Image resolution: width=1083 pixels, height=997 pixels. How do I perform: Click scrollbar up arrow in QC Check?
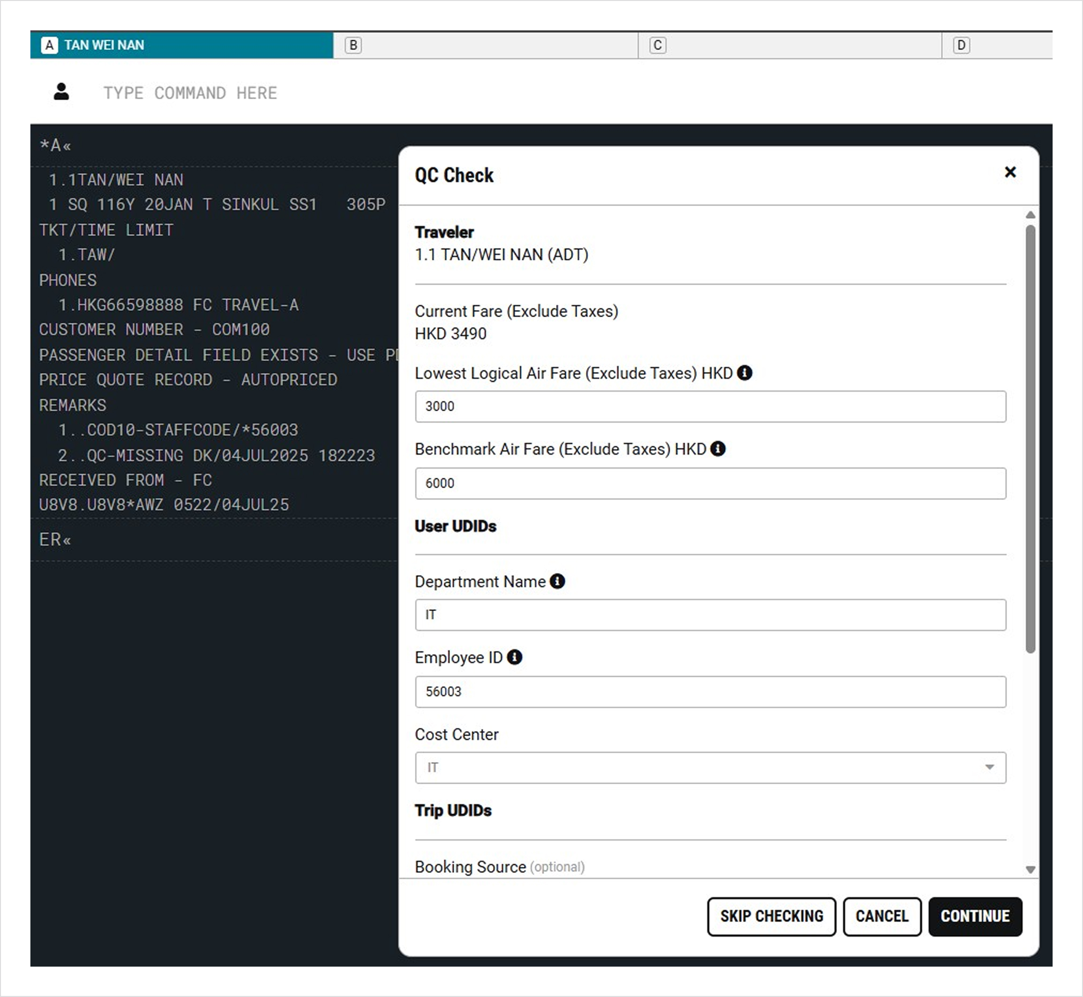click(x=1031, y=215)
